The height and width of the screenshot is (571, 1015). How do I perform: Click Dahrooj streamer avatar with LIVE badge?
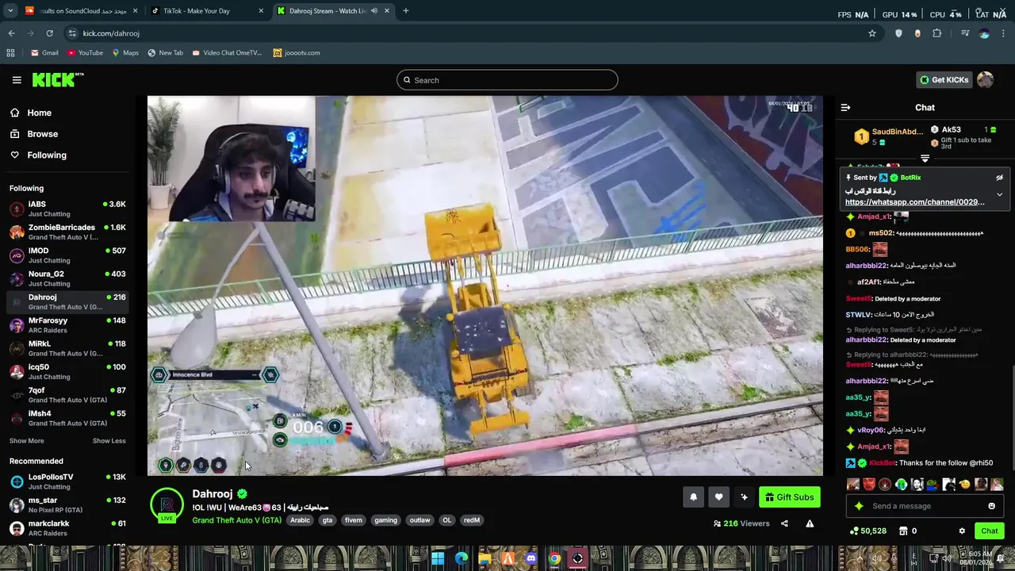167,505
